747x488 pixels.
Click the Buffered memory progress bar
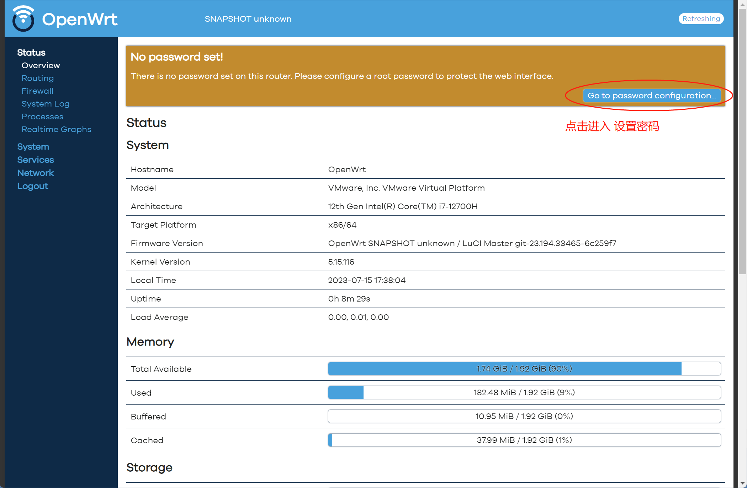(x=524, y=416)
